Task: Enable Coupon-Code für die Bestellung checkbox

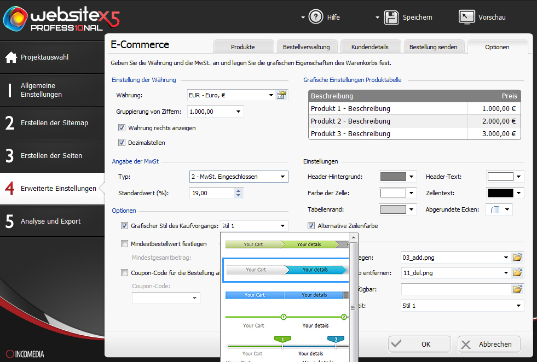Action: coord(124,273)
